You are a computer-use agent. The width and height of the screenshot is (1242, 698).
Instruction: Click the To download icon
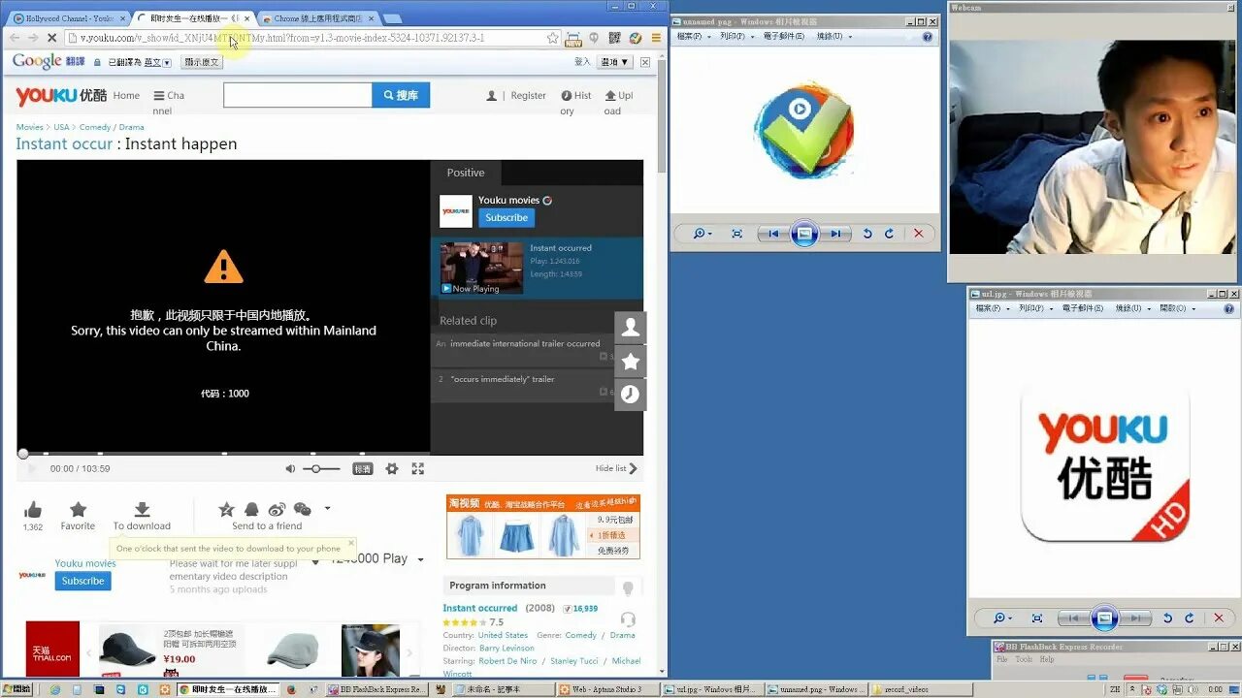pos(142,510)
